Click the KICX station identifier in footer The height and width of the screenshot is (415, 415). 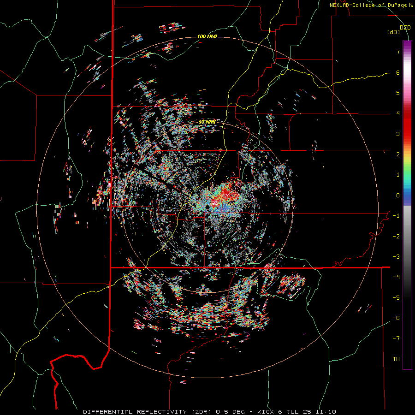point(266,412)
